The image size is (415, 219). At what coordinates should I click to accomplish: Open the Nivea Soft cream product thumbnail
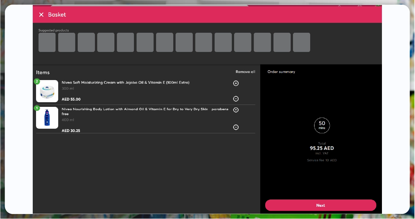(x=47, y=91)
